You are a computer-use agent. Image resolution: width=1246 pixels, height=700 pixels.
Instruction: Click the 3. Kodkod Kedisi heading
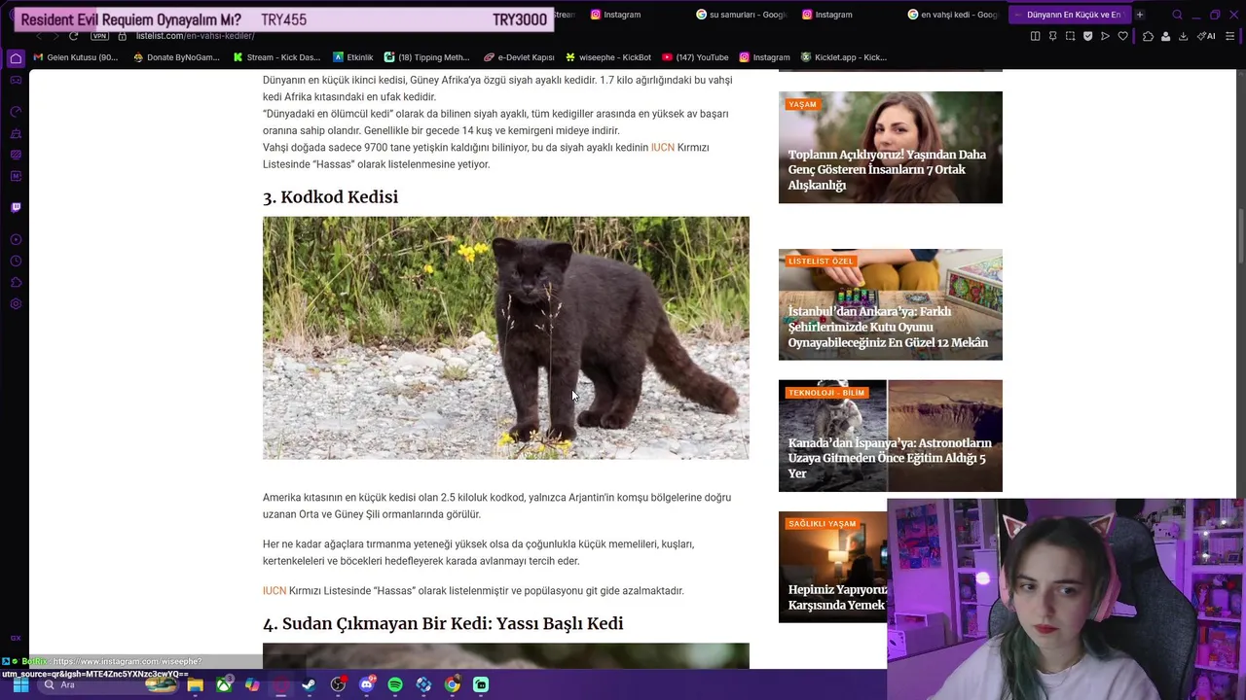coord(330,197)
